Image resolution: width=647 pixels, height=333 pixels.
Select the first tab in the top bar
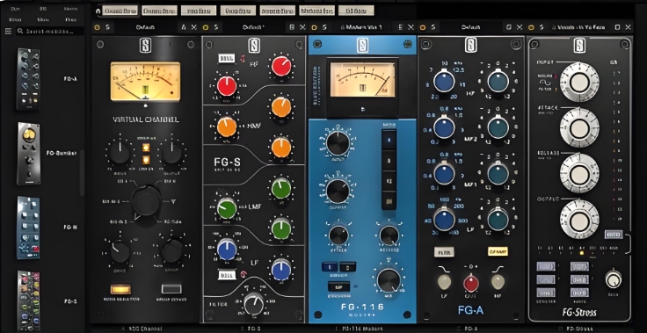pos(120,11)
